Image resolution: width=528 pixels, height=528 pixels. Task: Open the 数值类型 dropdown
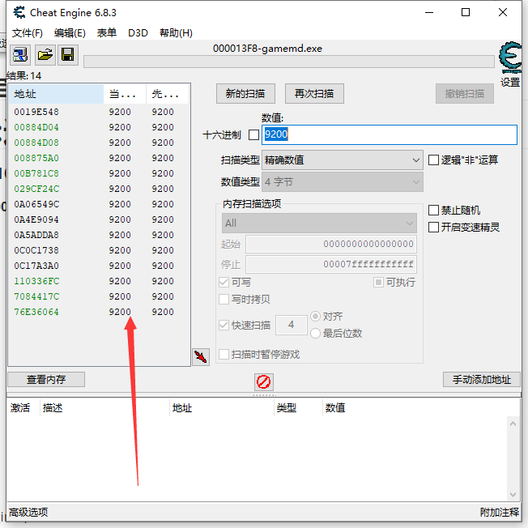342,181
